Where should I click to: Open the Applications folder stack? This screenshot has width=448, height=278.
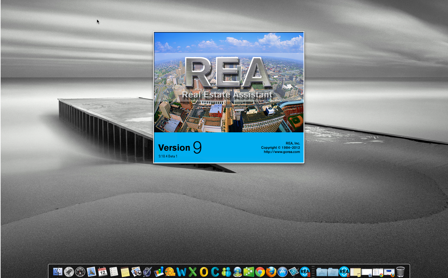(x=322, y=272)
